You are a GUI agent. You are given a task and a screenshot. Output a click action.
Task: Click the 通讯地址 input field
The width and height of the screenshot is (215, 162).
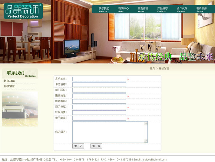click(x=99, y=96)
